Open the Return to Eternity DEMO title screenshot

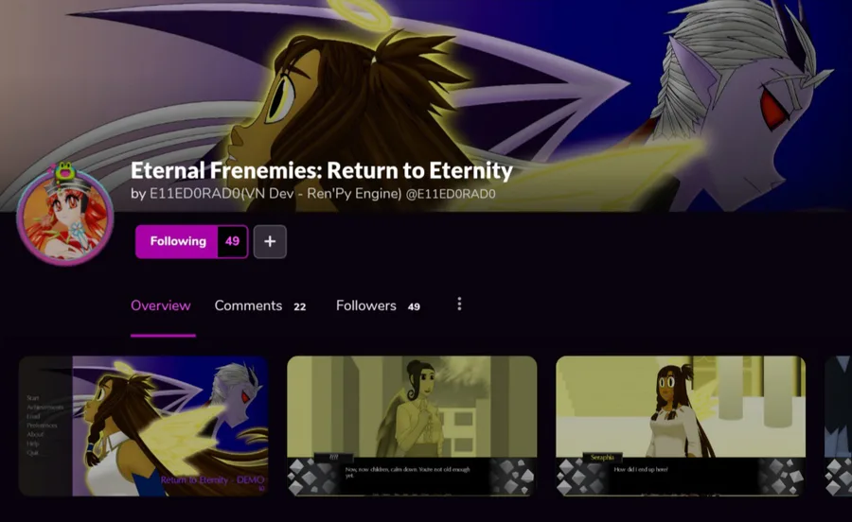coord(144,426)
